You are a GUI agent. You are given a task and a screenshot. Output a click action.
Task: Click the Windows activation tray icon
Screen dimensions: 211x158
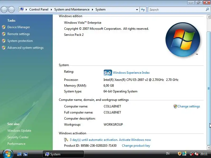point(184,154)
